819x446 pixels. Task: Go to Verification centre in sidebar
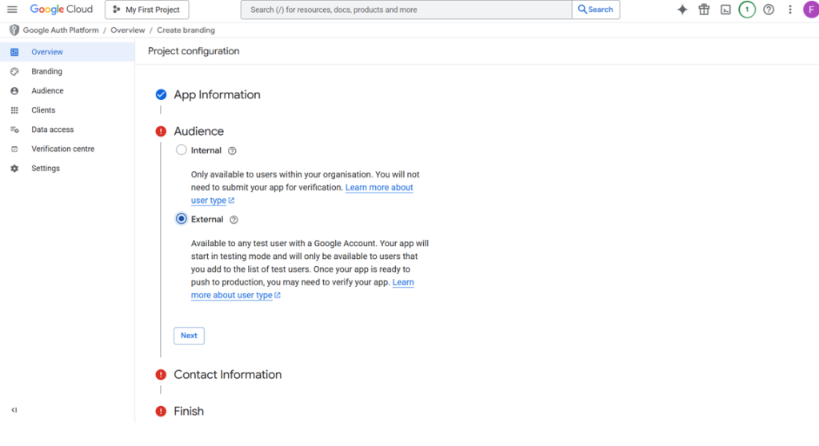(62, 149)
